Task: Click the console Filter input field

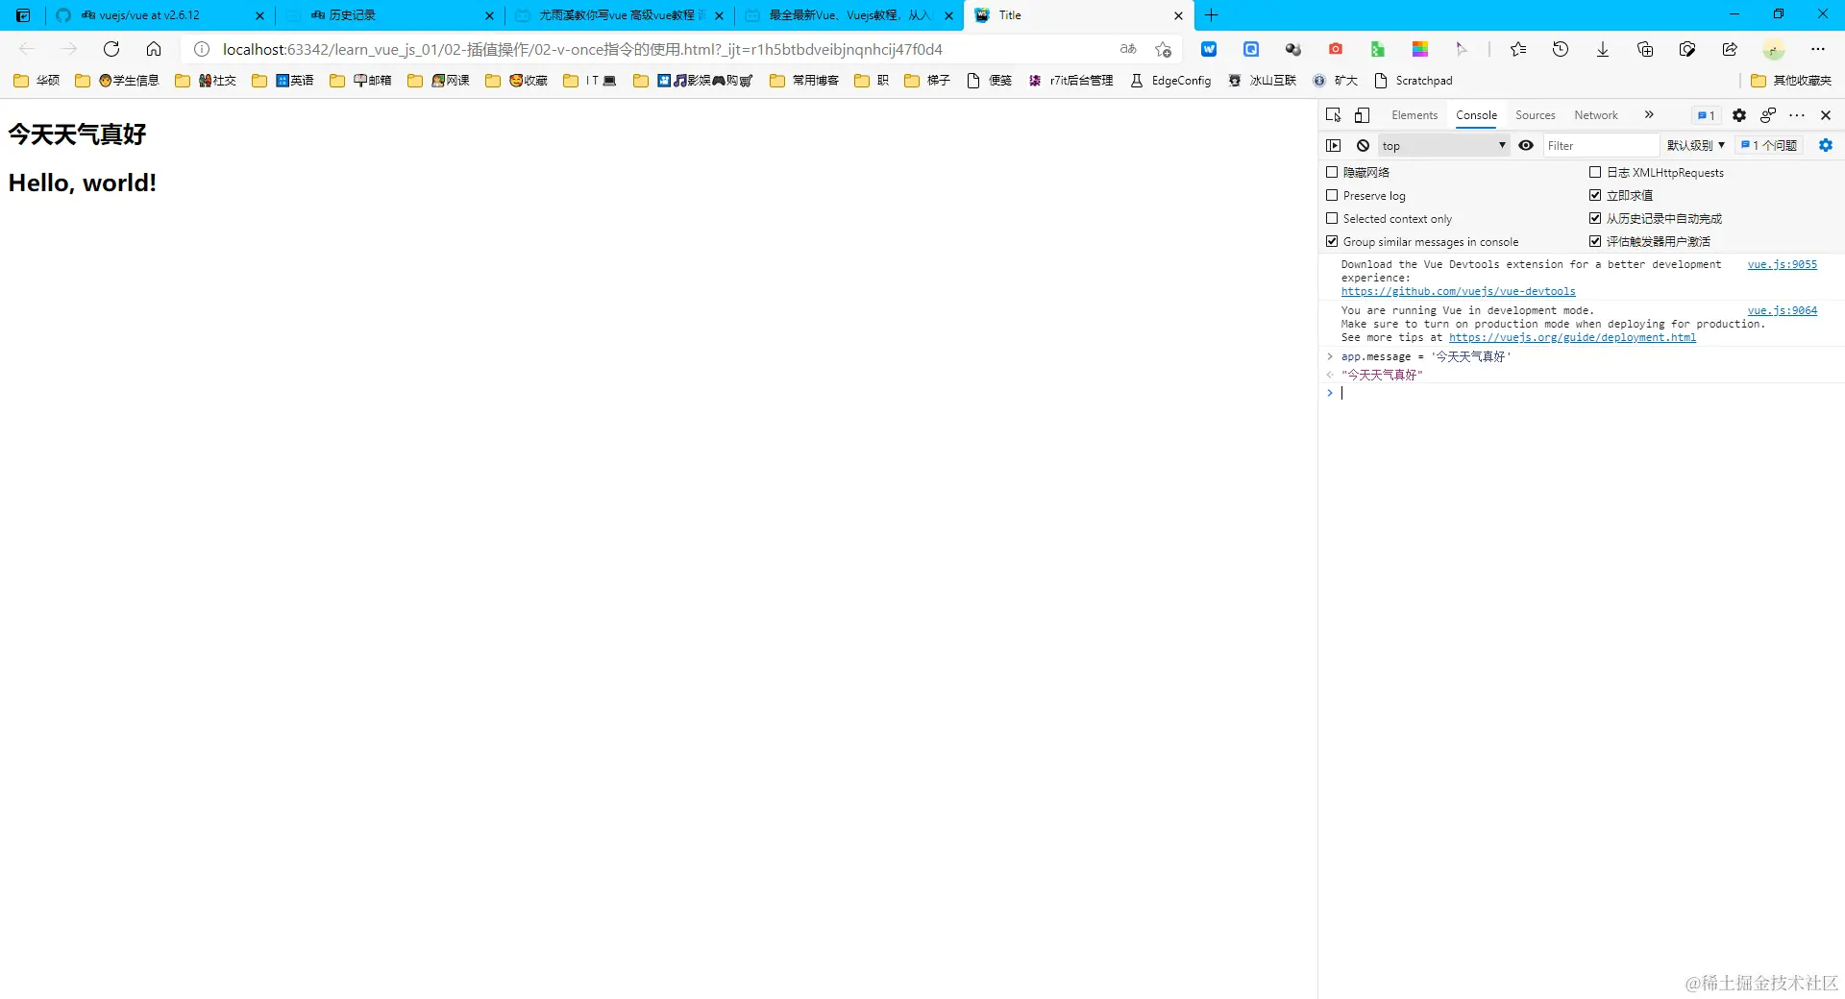Action: pyautogui.click(x=1601, y=146)
